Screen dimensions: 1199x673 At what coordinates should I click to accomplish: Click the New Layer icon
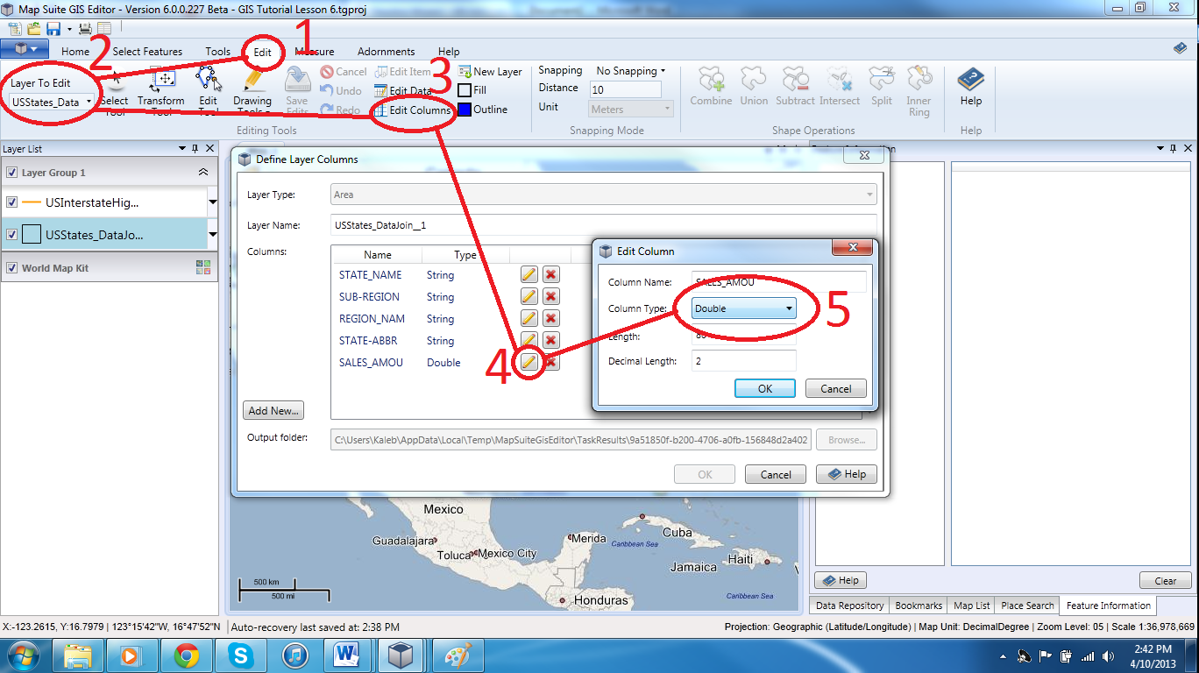click(x=464, y=72)
